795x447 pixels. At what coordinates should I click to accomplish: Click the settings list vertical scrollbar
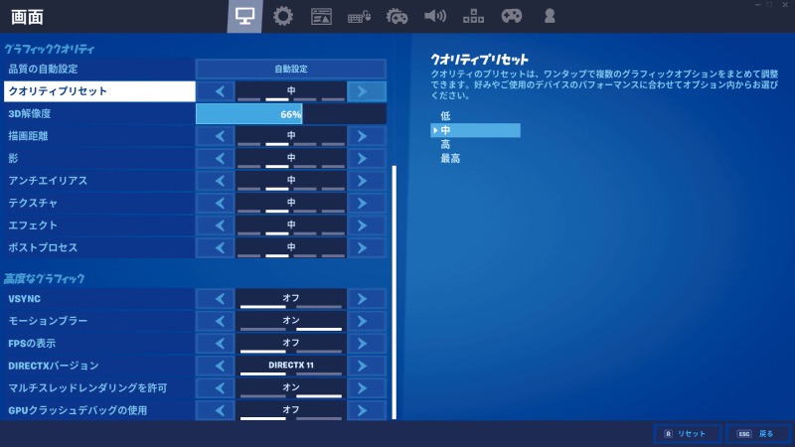tap(394, 292)
